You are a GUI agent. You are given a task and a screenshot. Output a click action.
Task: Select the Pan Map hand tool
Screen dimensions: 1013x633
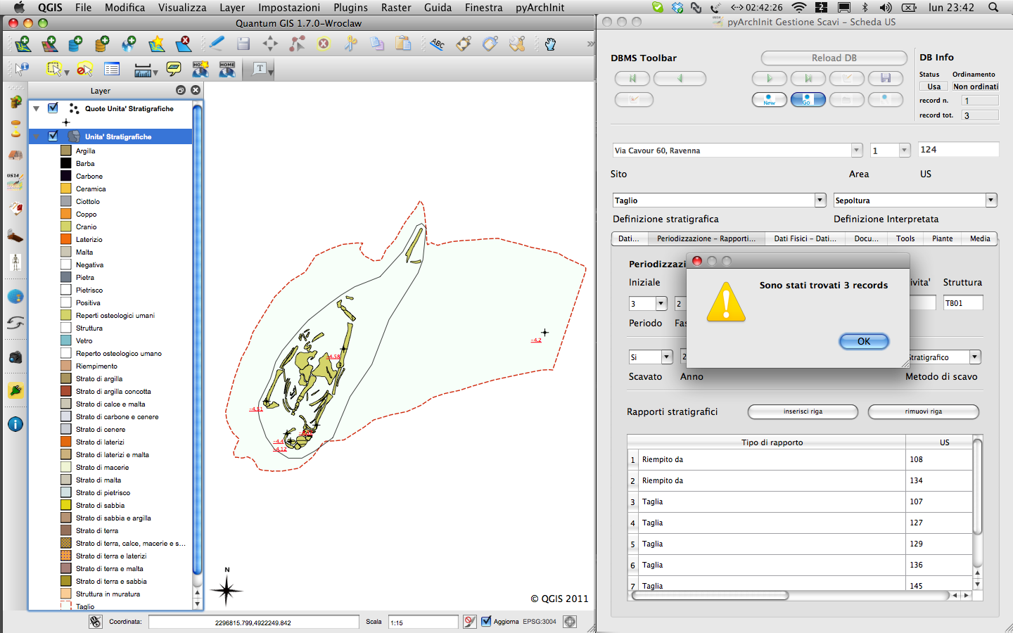tap(550, 44)
